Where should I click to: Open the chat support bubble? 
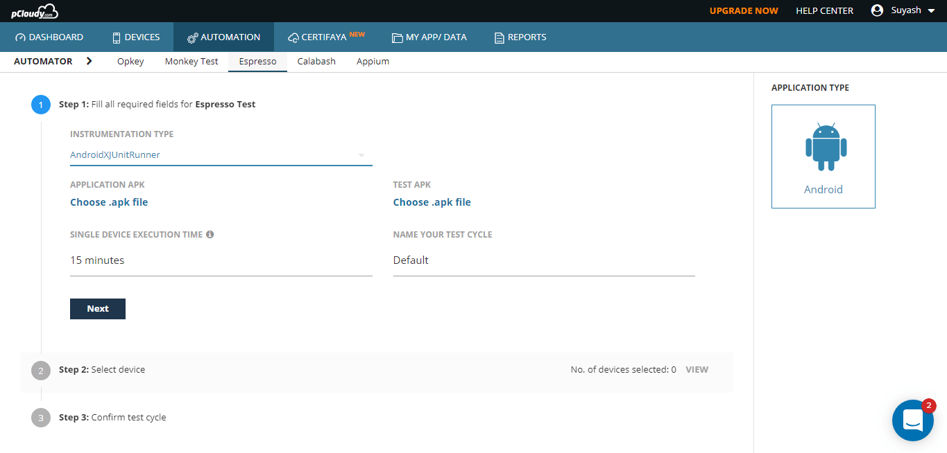click(912, 420)
